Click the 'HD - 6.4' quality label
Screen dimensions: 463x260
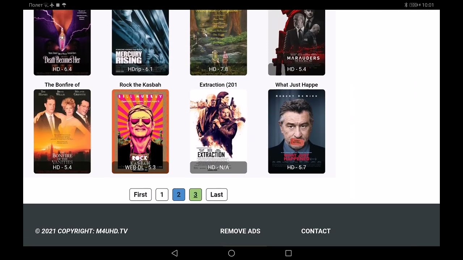[62, 69]
